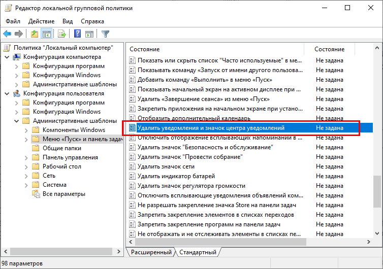The image size is (383, 269).
Task: Select Запретить закрепление элементов в списках переходов
Action: click(216, 215)
